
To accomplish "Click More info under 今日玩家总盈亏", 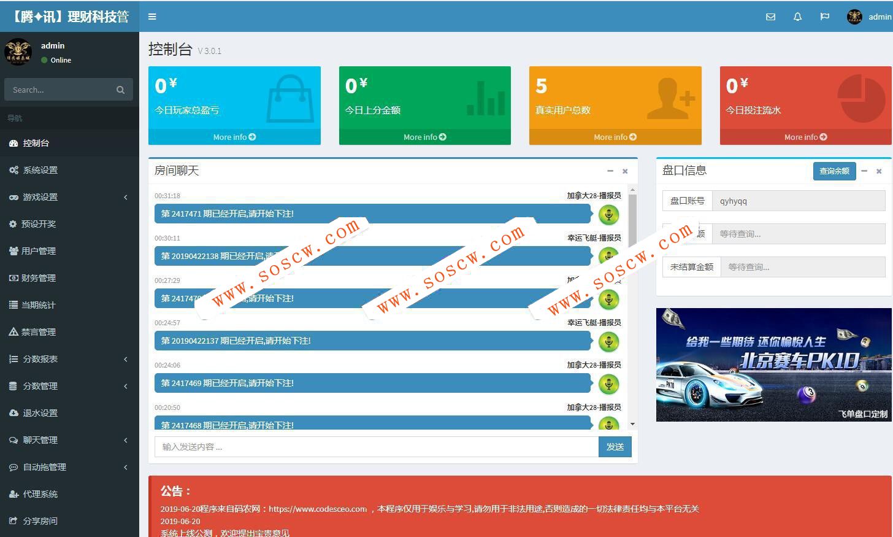I will [x=234, y=137].
